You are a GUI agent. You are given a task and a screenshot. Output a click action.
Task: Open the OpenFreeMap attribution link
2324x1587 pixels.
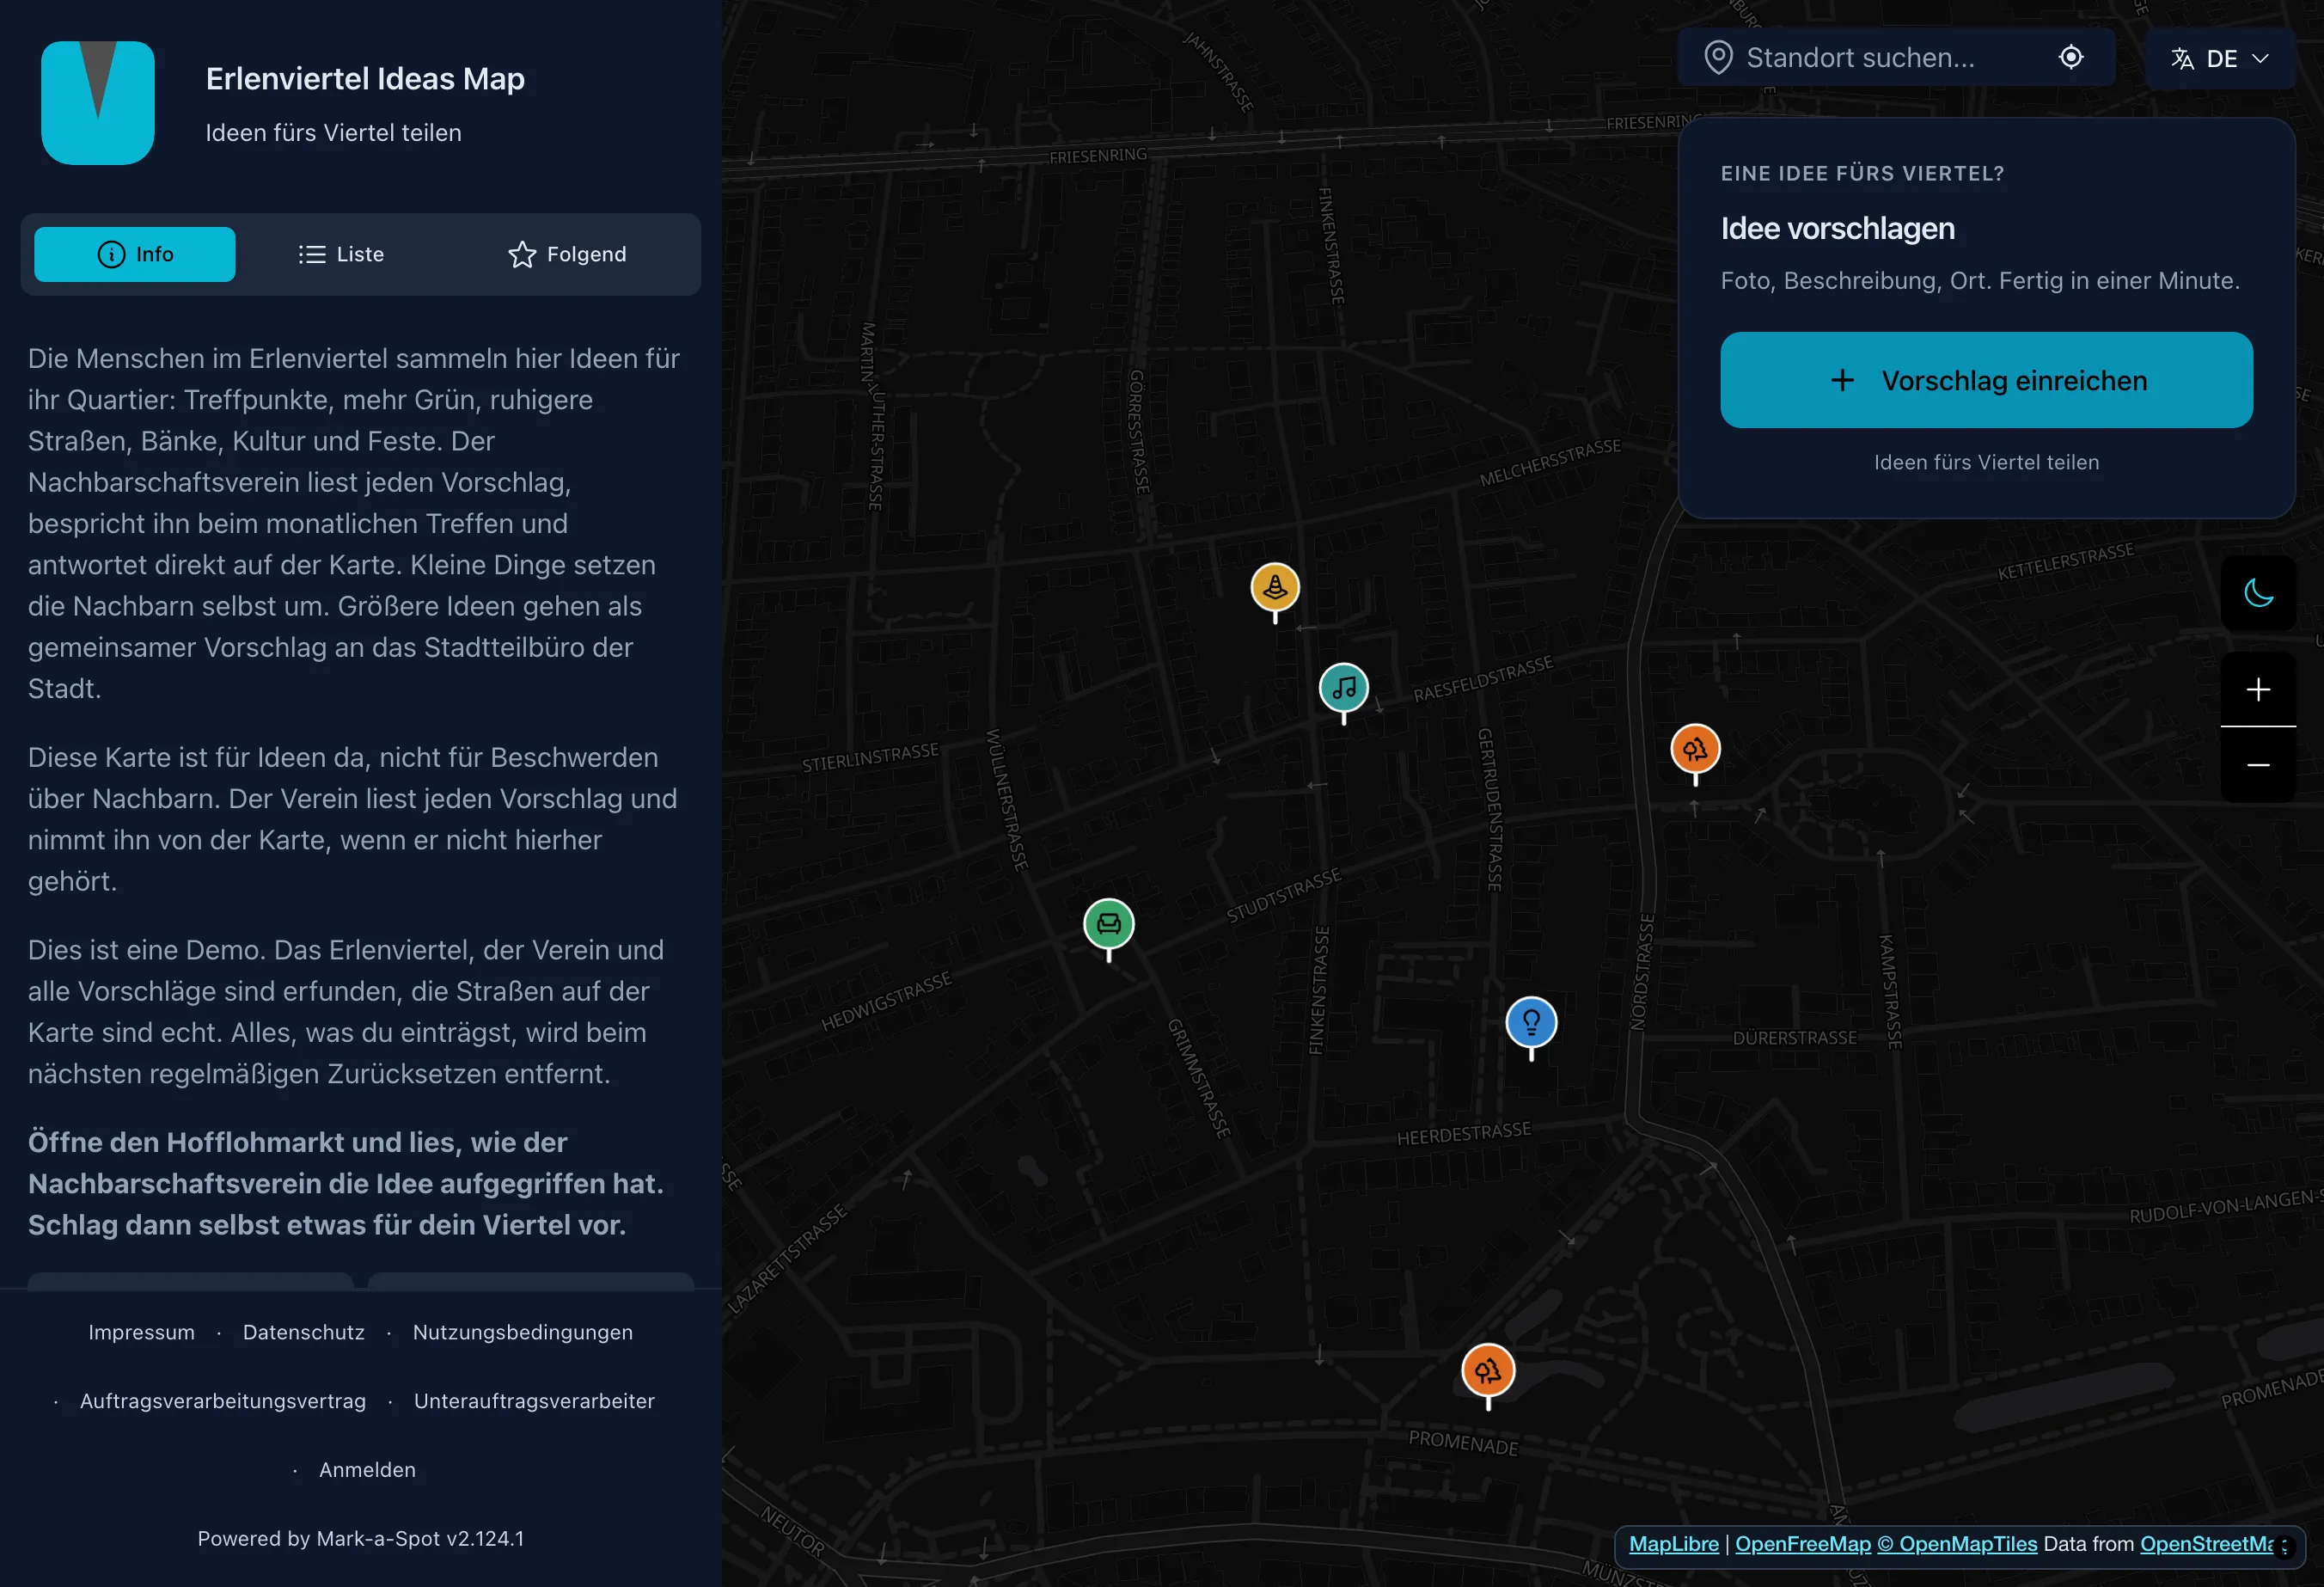[x=1802, y=1544]
